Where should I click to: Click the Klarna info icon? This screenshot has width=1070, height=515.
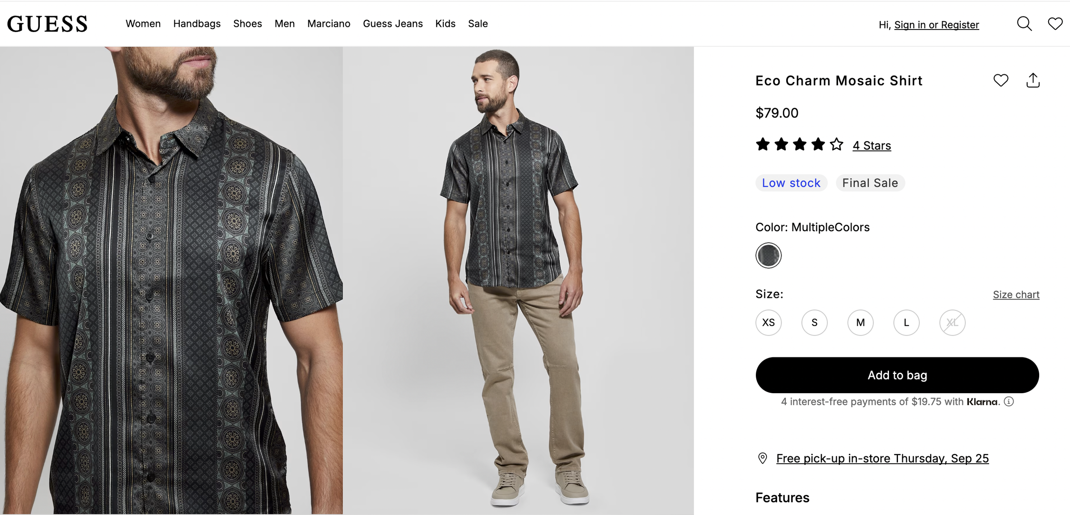tap(1009, 401)
